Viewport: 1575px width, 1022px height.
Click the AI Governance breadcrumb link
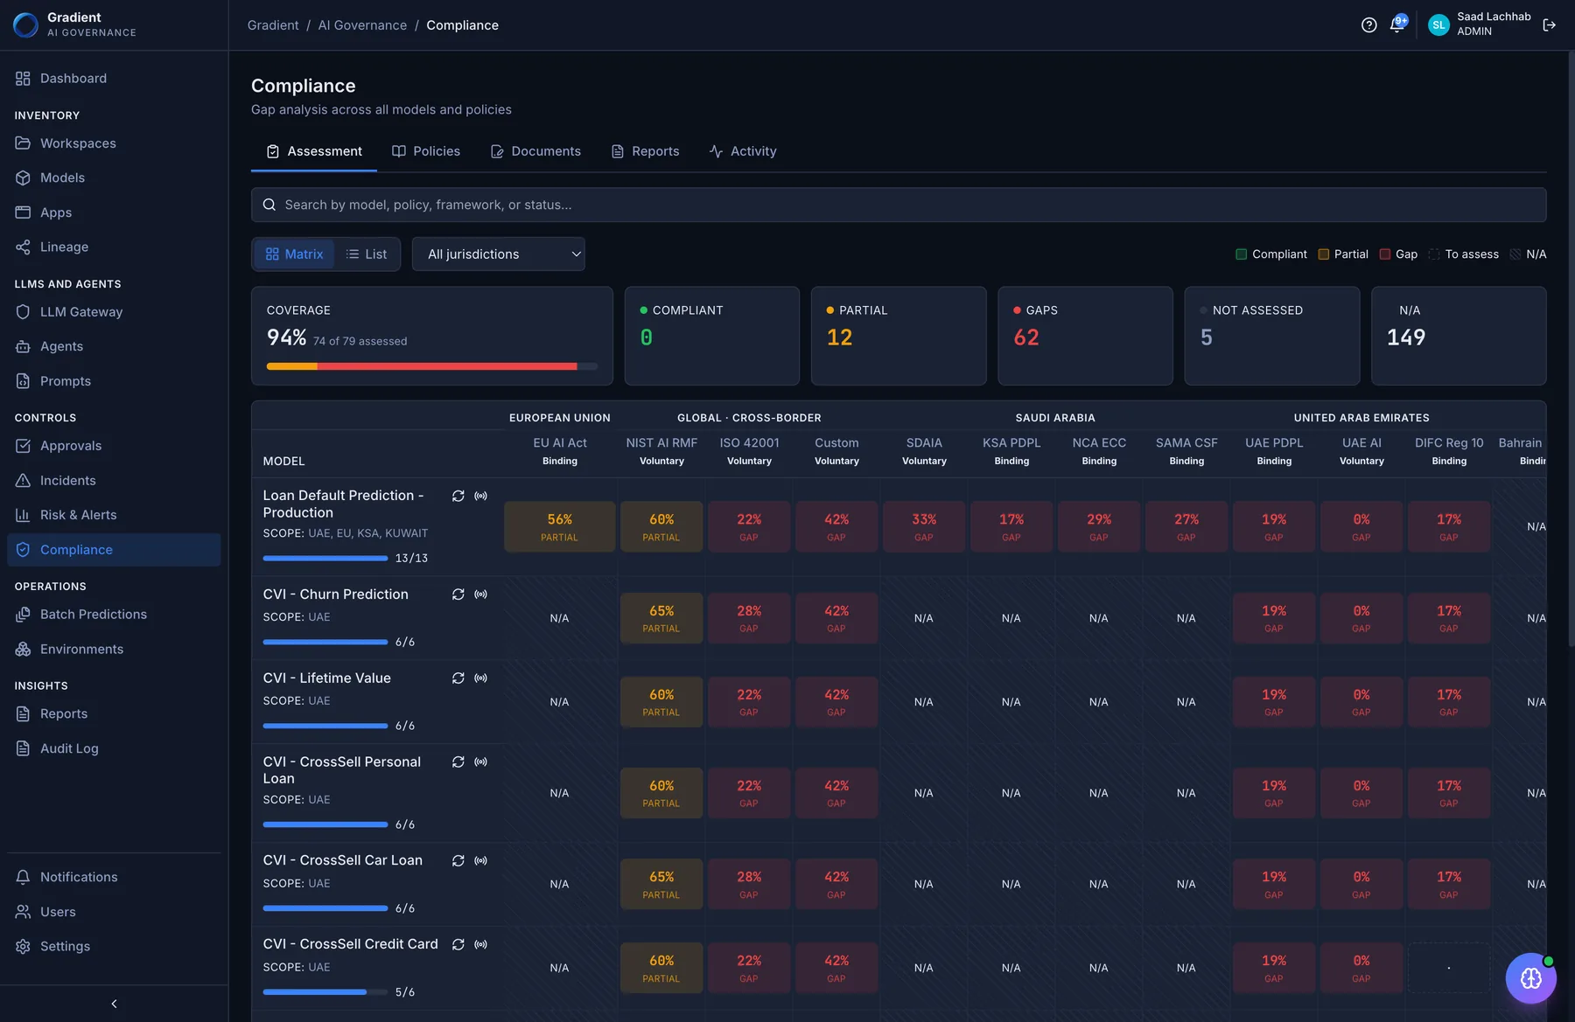point(362,25)
